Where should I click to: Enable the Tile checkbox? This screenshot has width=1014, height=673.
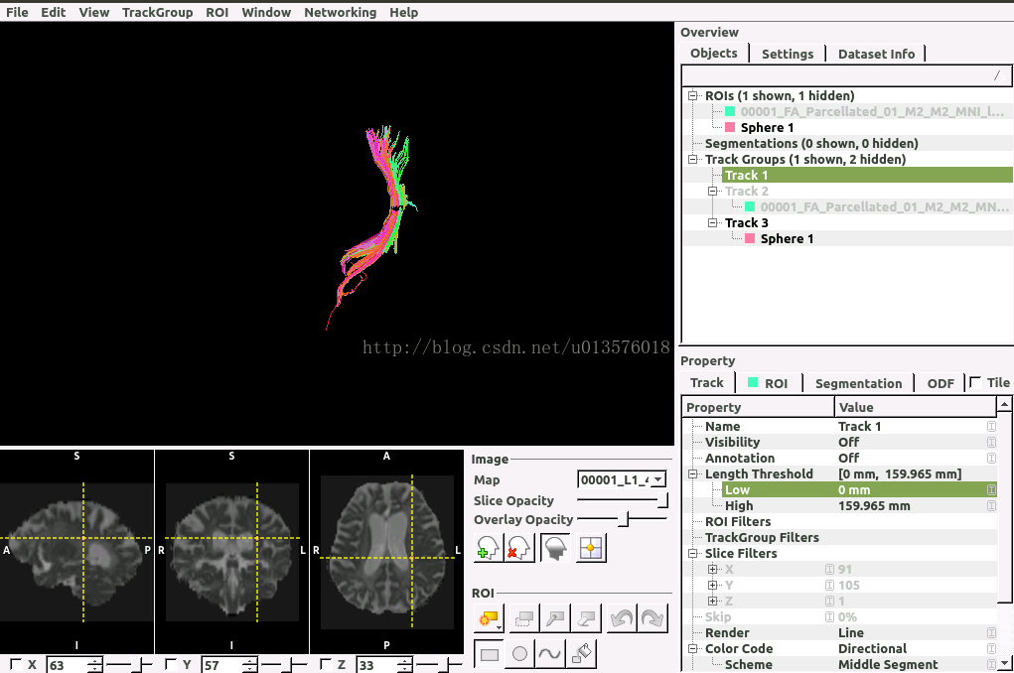tap(975, 382)
